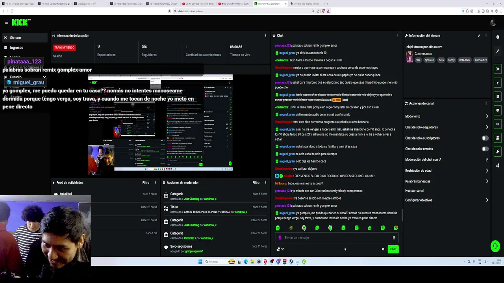Open gomplexgamer1 link in moderator actions
Viewport: 504px width, 283px height.
[x=194, y=252]
